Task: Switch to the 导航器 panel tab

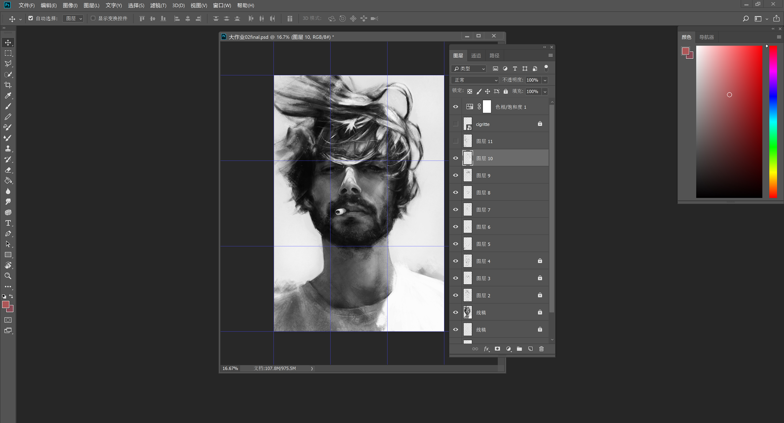Action: click(706, 37)
